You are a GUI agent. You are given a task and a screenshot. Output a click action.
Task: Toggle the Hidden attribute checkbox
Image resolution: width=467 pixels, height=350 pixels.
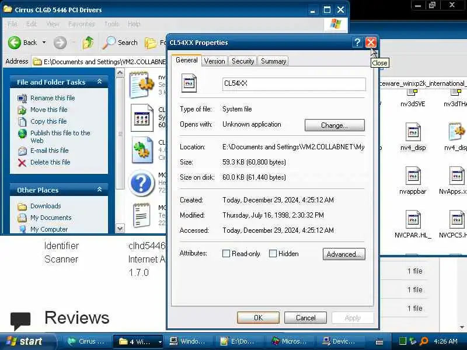(273, 254)
